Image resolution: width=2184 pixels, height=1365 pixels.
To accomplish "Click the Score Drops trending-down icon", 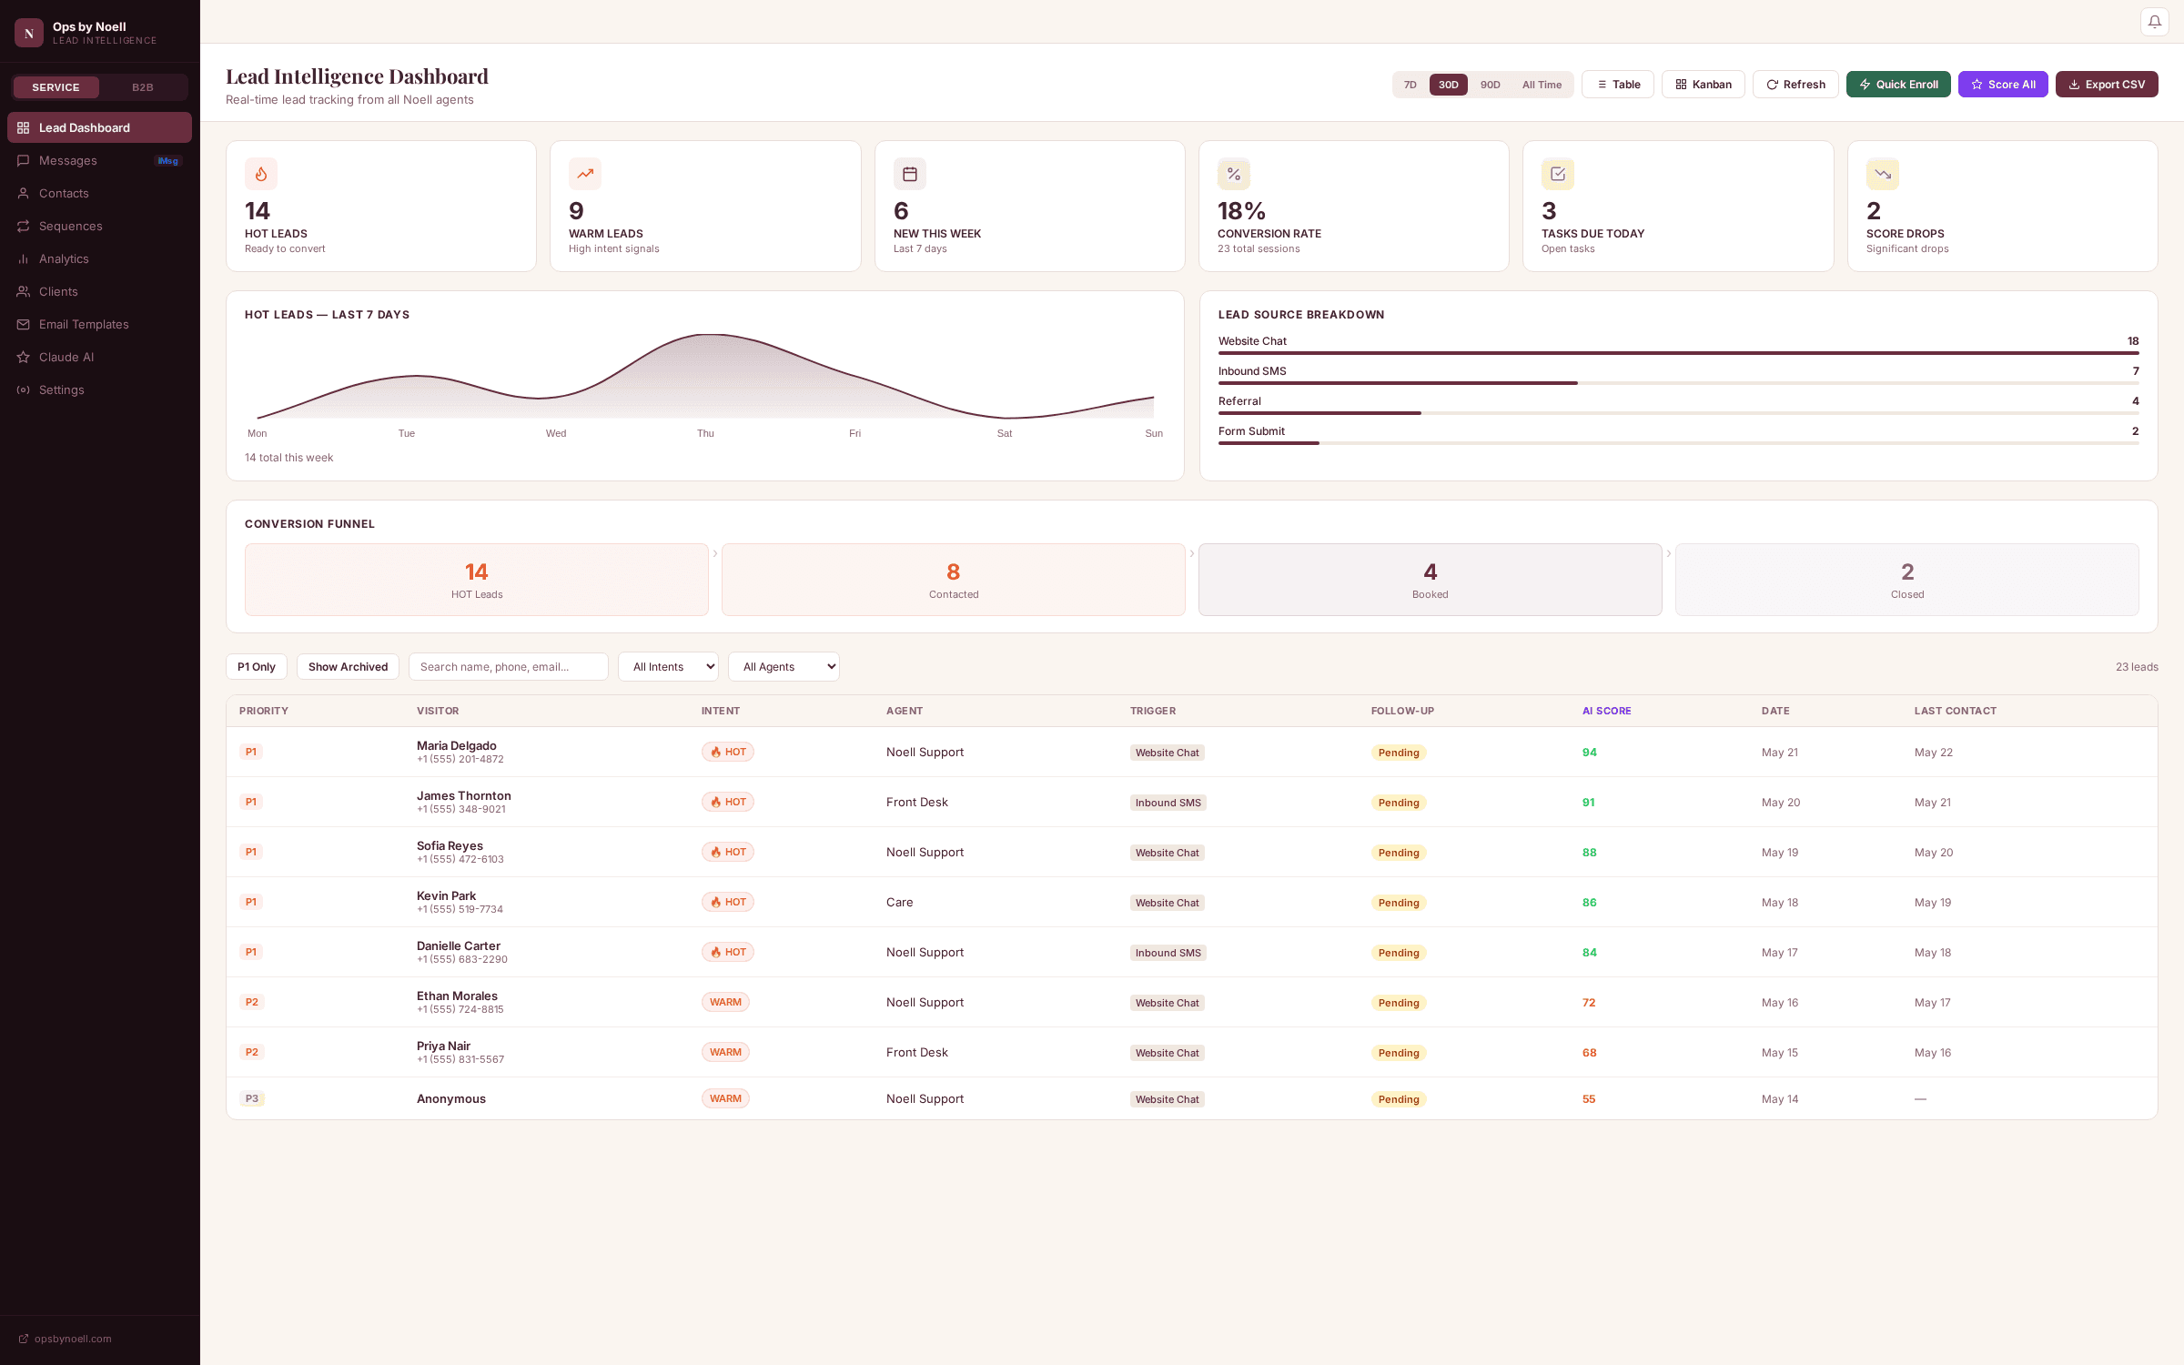I will point(1883,174).
